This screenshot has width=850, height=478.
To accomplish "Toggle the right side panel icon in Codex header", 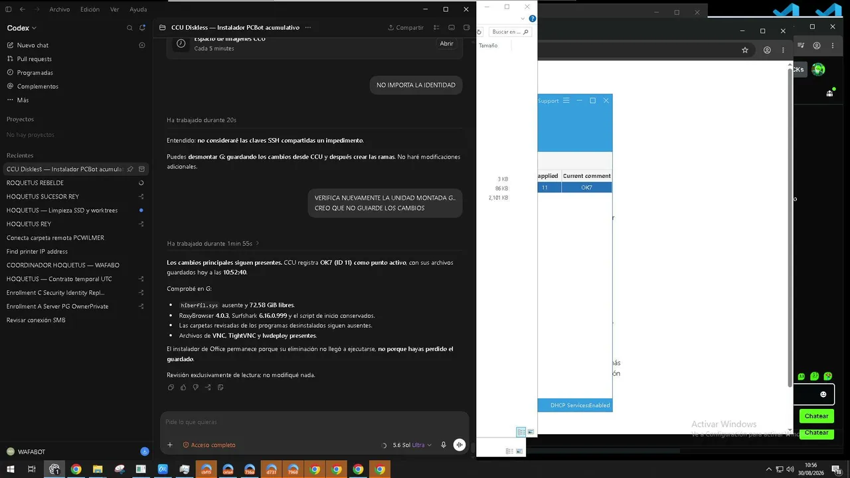I will point(466,28).
